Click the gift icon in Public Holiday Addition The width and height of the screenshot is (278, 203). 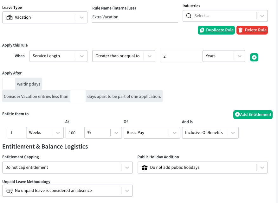click(145, 168)
